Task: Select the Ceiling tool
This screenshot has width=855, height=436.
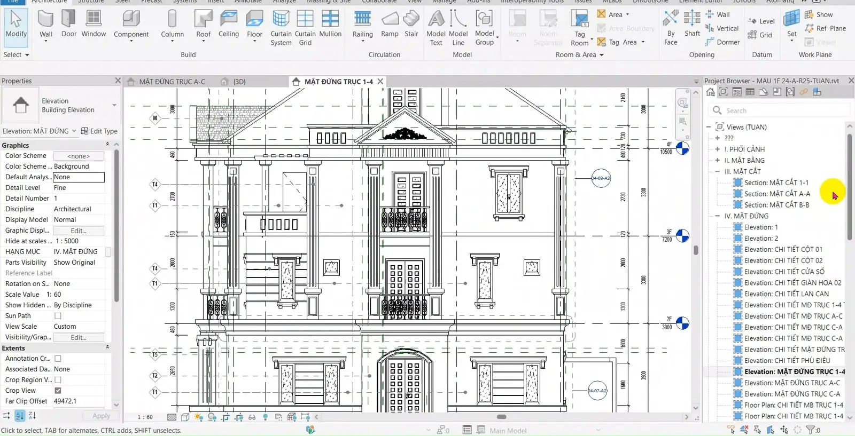Action: pos(229,24)
